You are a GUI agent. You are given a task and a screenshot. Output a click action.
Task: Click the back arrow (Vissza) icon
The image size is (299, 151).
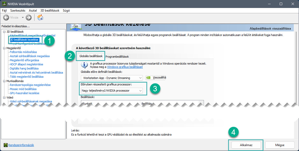point(6,17)
